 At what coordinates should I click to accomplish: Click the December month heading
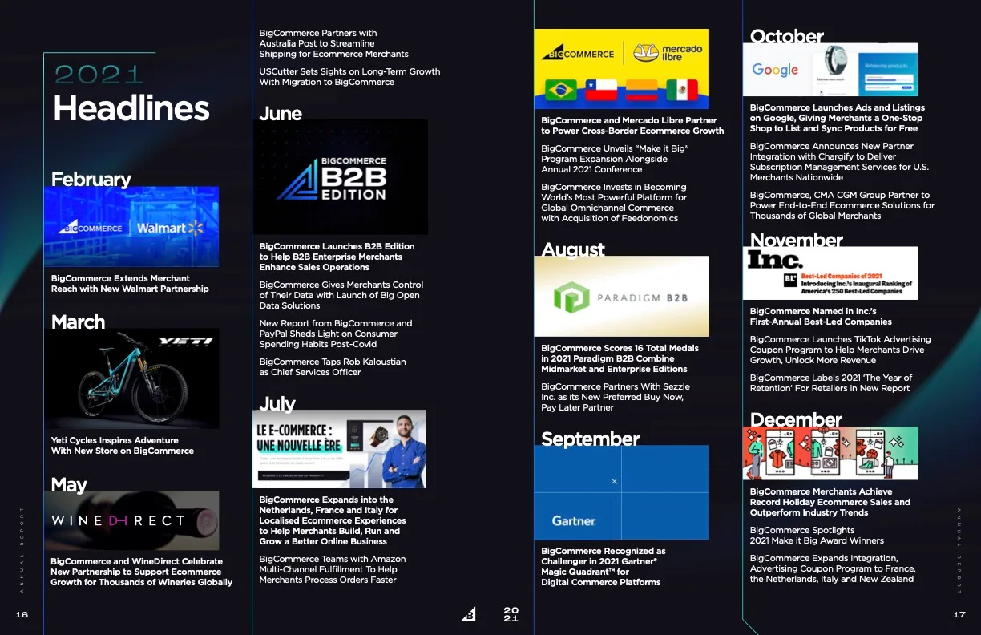tap(797, 419)
